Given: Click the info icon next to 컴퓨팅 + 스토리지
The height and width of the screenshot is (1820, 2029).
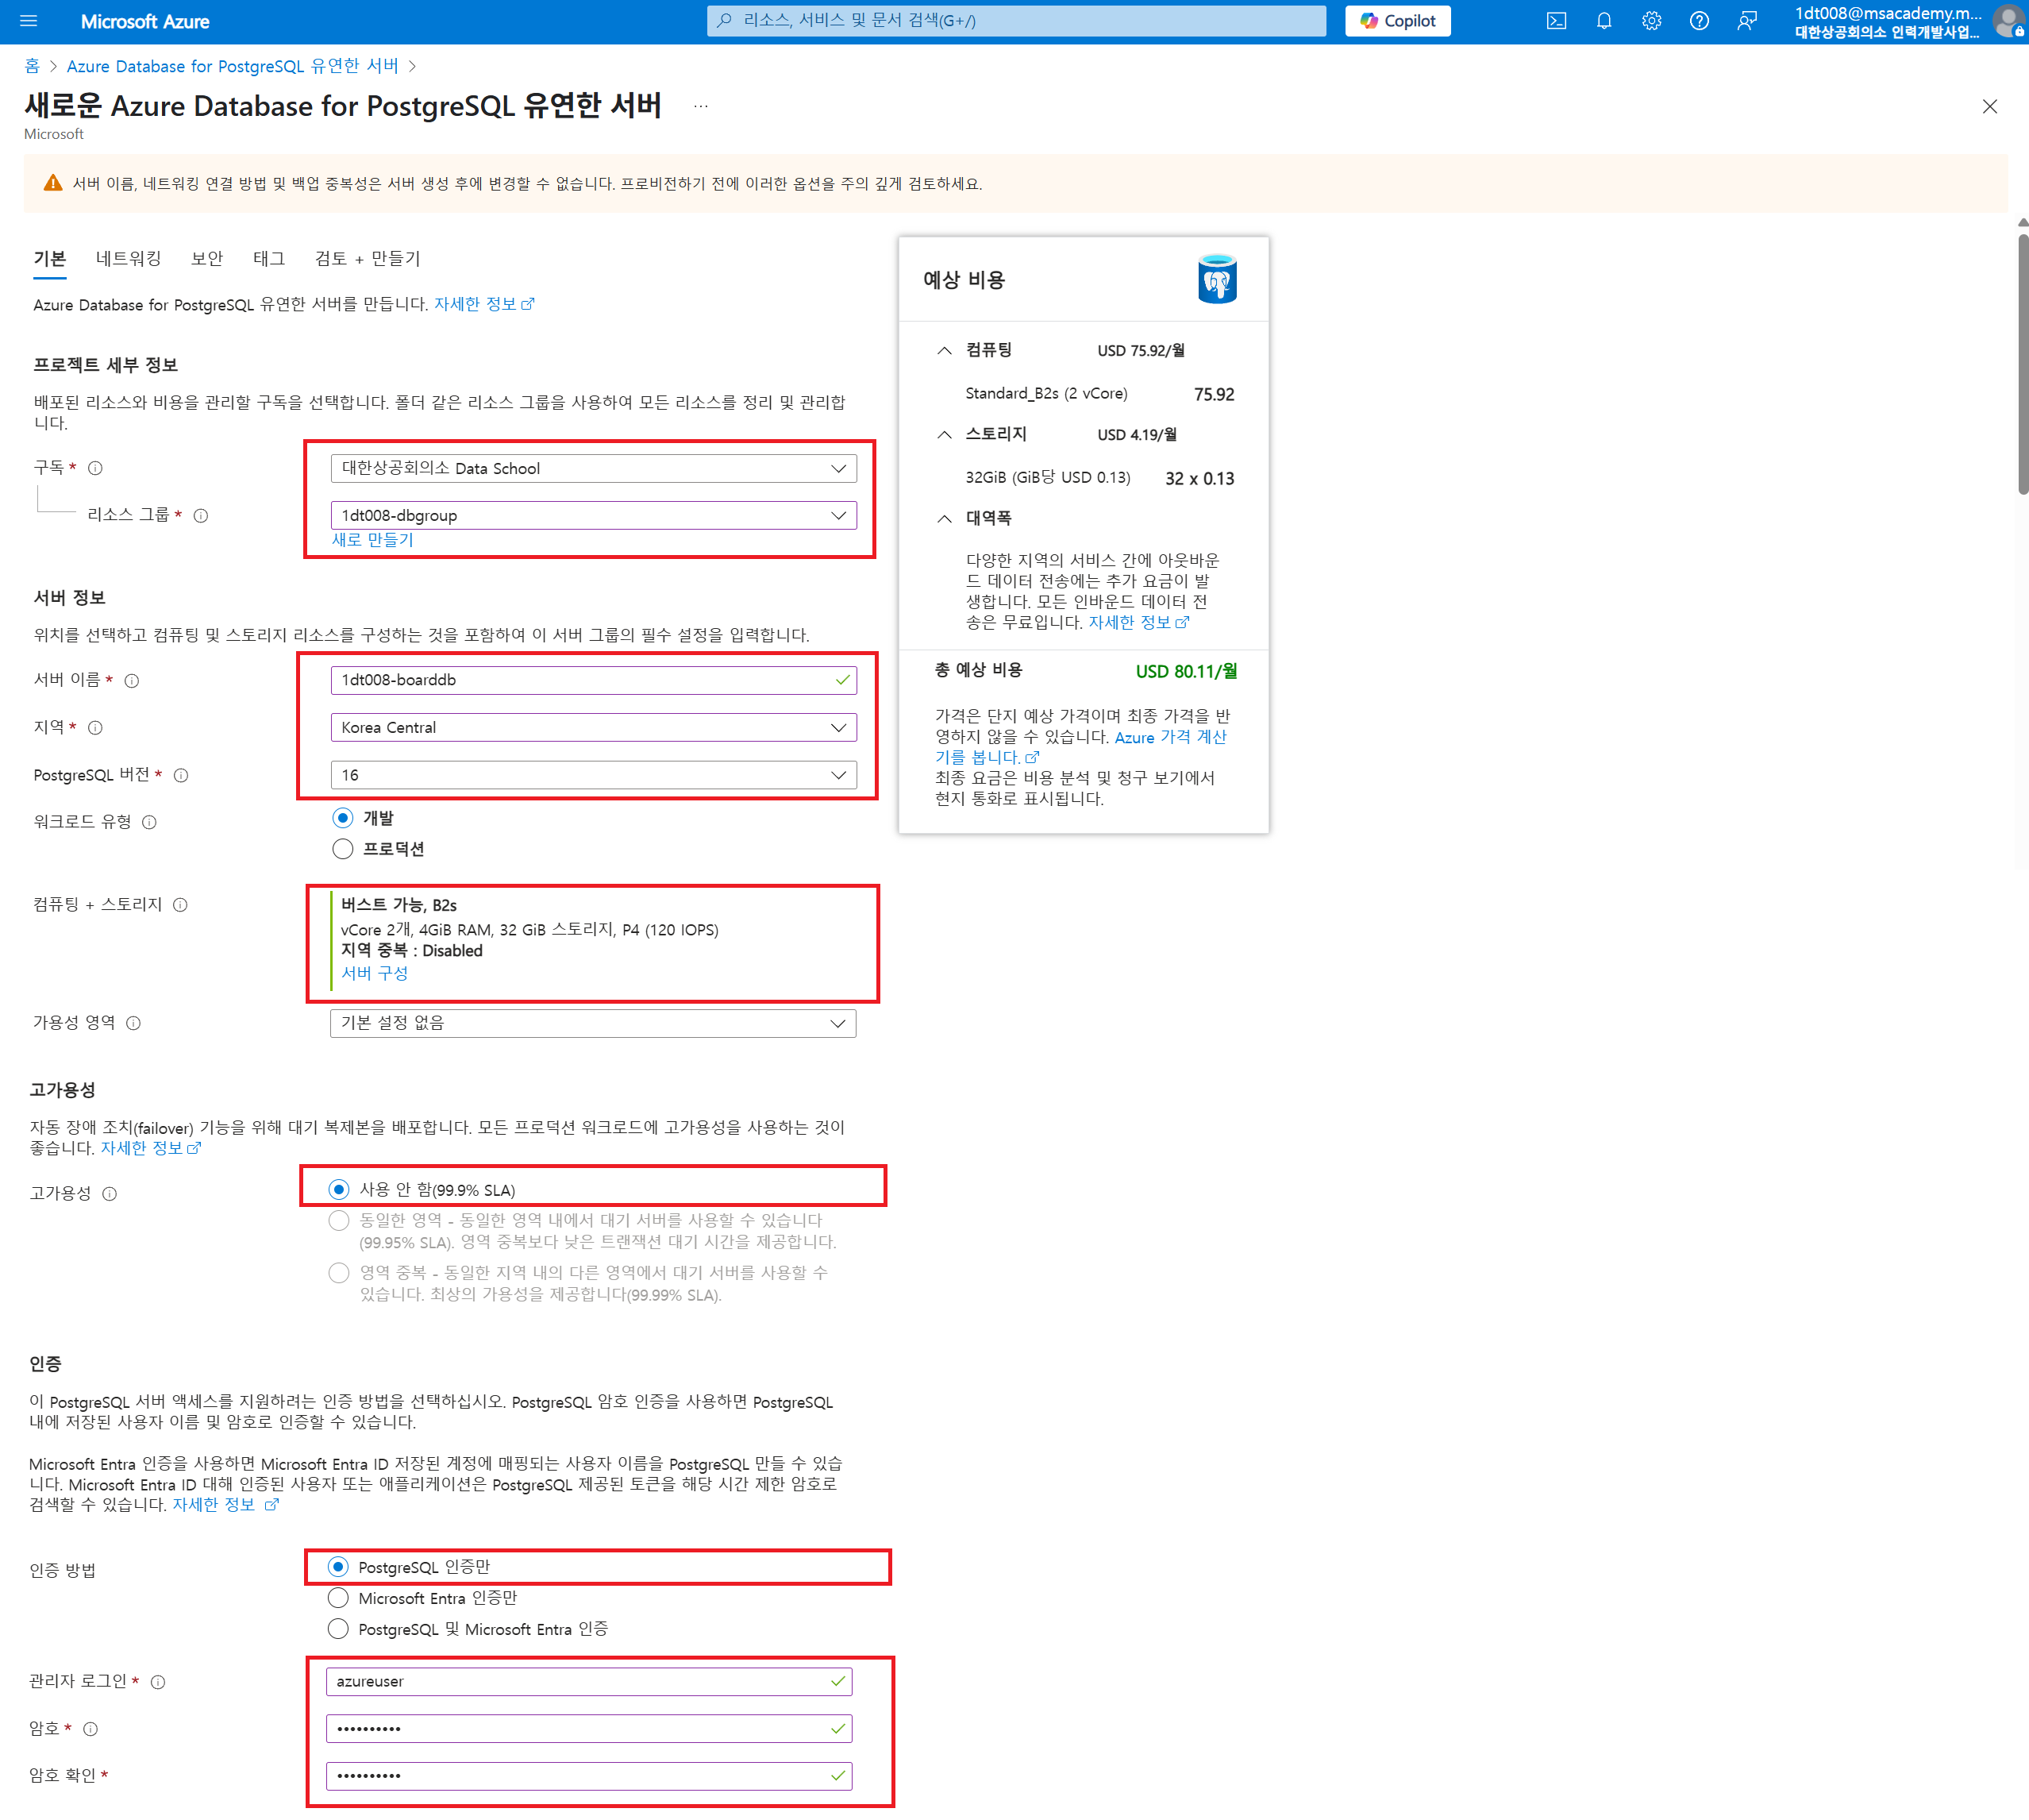Looking at the screenshot, I should coord(180,905).
